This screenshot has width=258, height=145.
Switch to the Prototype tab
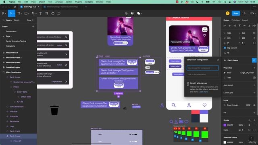click(x=235, y=20)
